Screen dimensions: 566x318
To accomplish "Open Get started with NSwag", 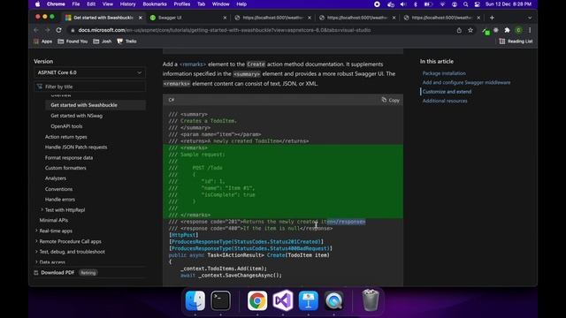I will tap(77, 116).
